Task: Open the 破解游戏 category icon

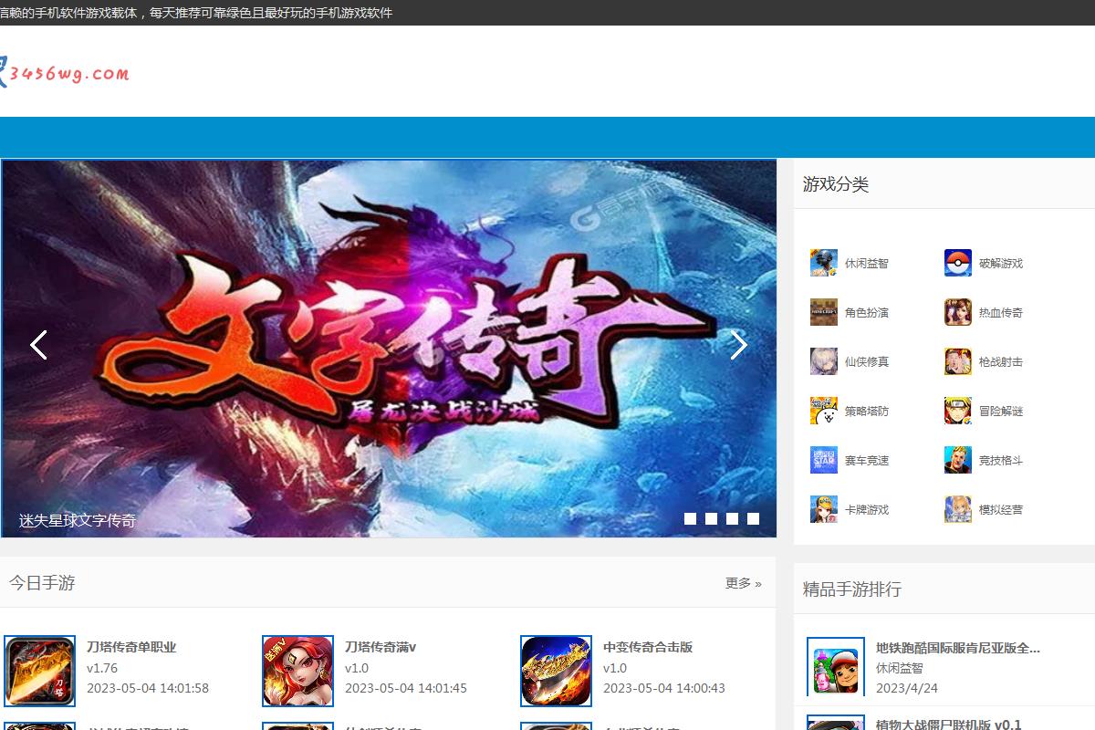Action: [957, 263]
